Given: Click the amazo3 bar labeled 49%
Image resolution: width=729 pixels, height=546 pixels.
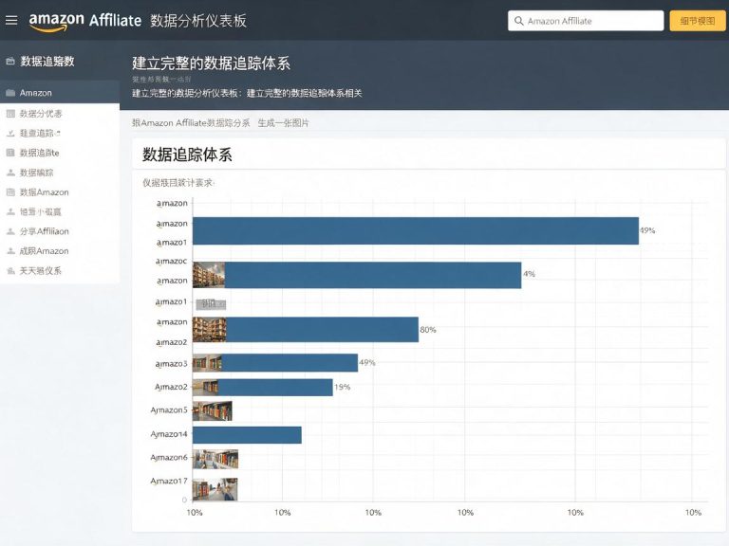Looking at the screenshot, I should (x=275, y=363).
